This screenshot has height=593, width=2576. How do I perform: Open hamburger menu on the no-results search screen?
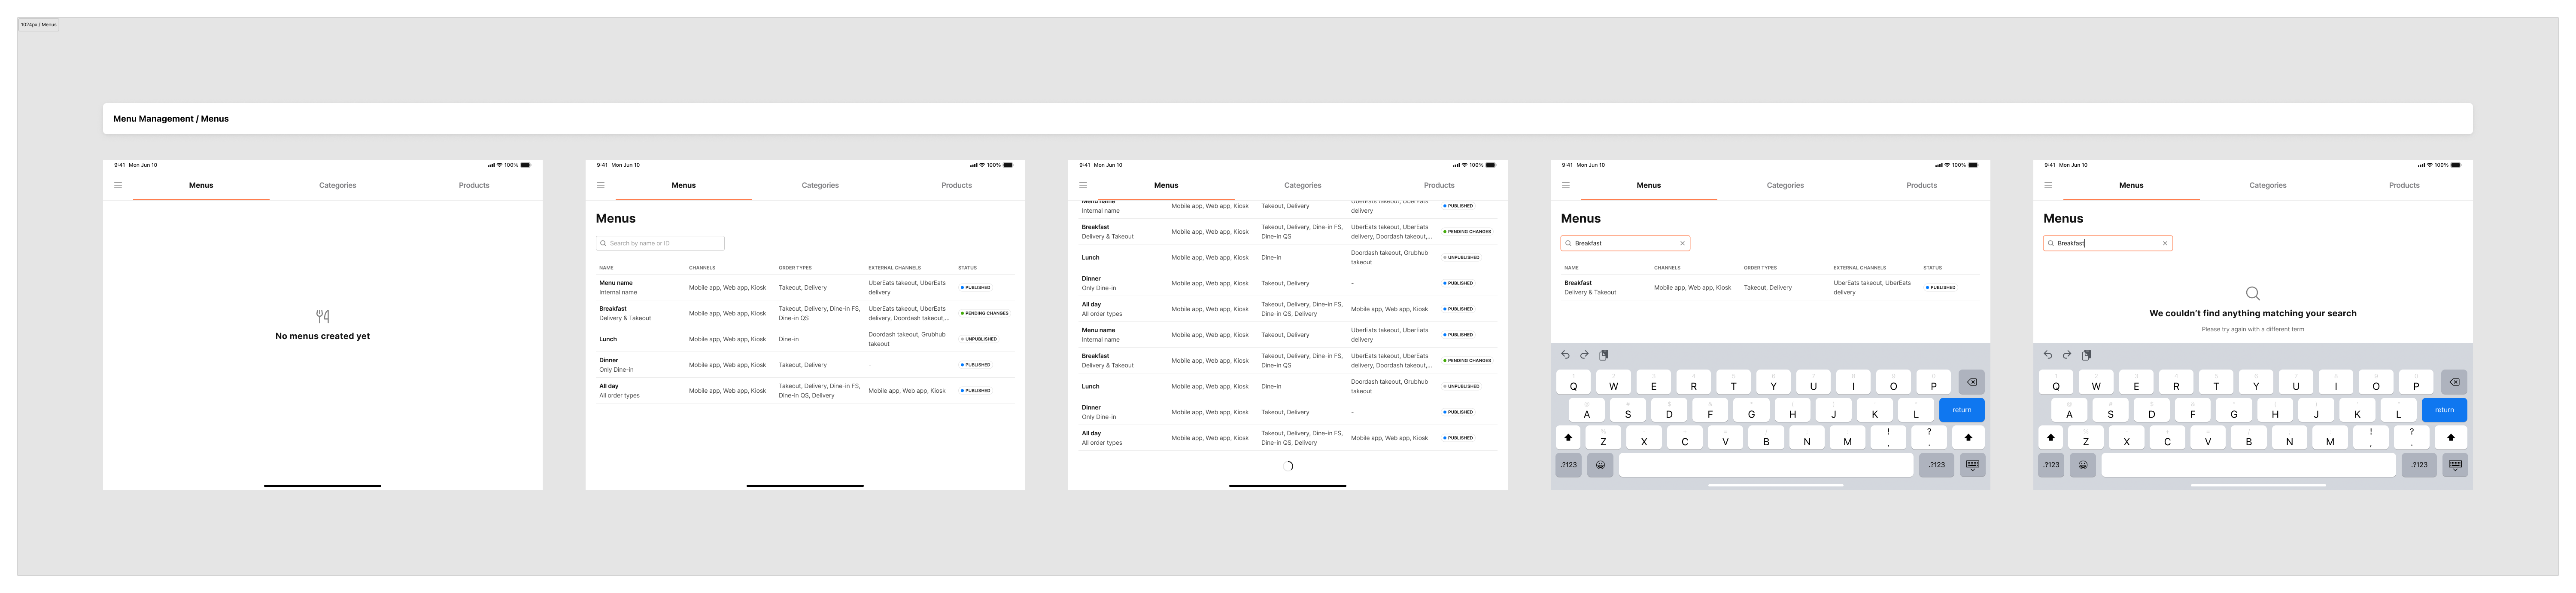[2048, 185]
